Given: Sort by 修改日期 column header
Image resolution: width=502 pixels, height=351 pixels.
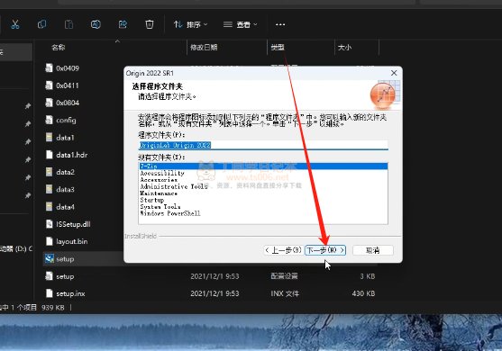Looking at the screenshot, I should [x=204, y=48].
